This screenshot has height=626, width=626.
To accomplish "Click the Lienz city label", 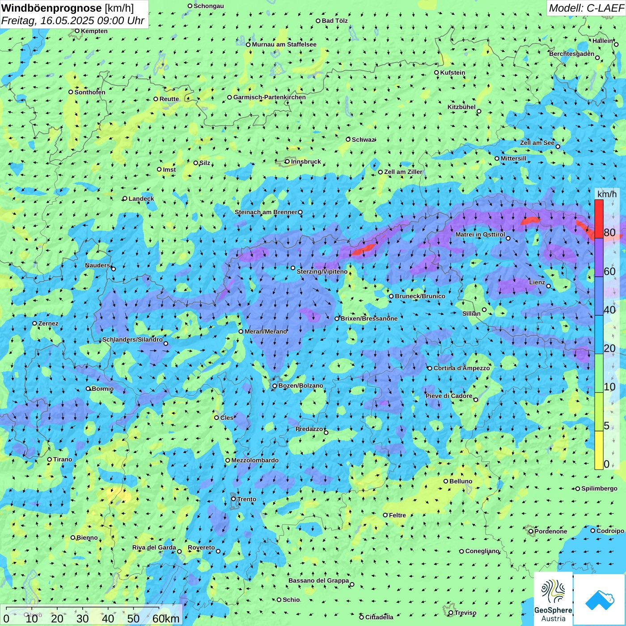I will coord(537,282).
